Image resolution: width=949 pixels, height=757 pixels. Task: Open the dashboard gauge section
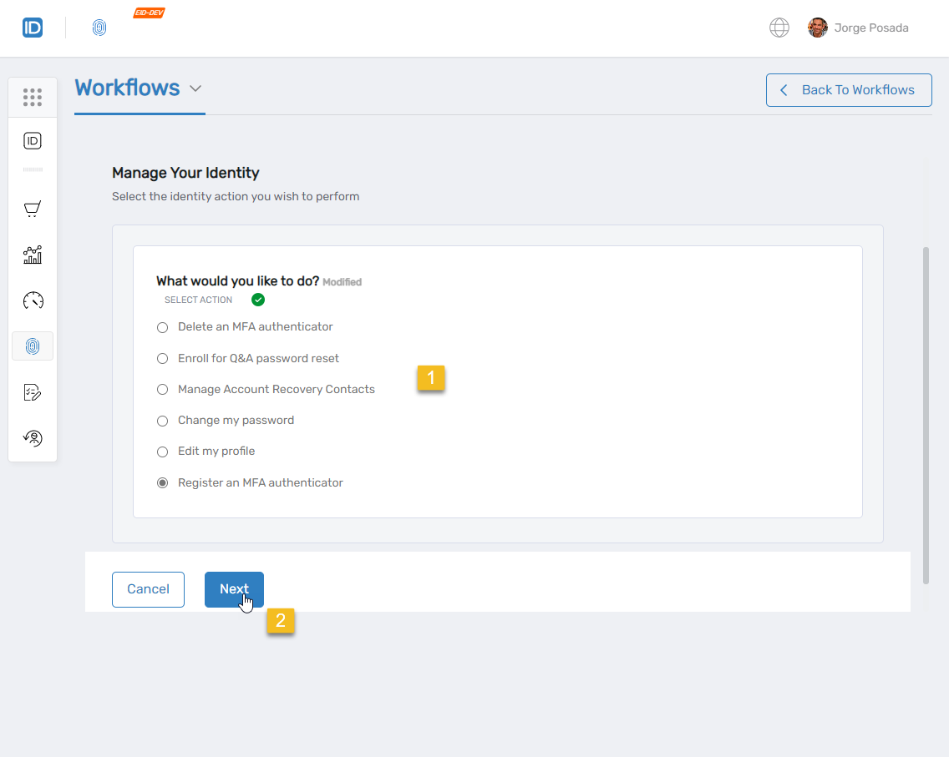point(33,300)
